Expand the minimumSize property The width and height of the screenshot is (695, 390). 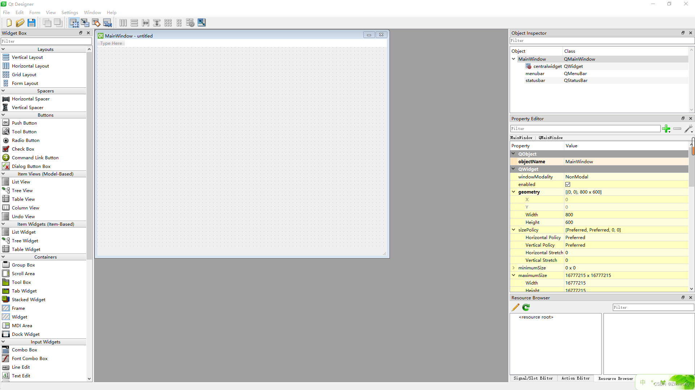coord(513,268)
